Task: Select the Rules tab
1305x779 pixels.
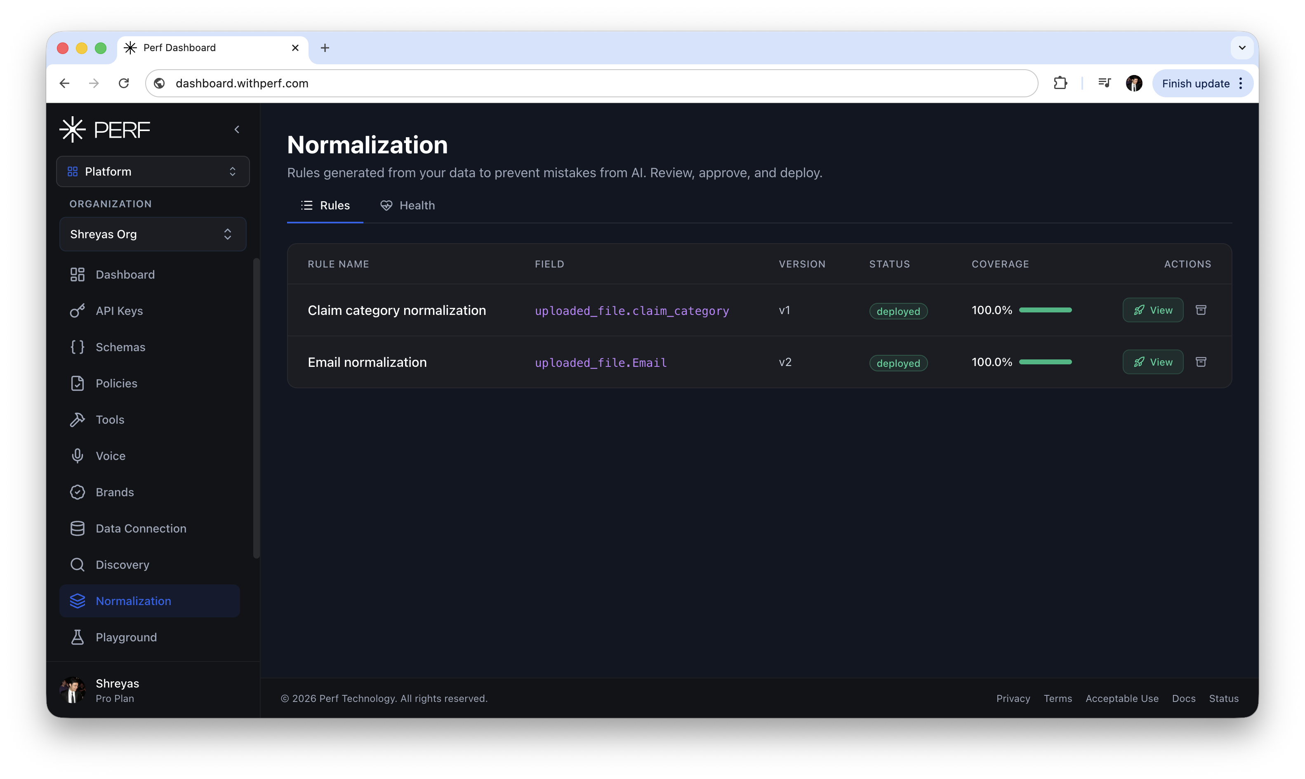Action: 325,205
